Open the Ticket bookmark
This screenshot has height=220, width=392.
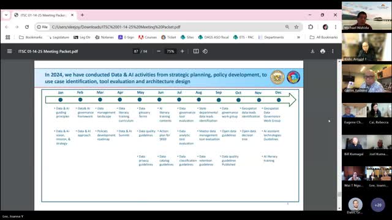click(169, 37)
